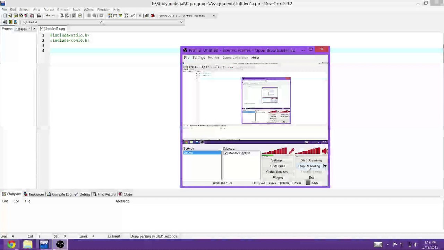Viewport: 444px width, 250px height.
Task: Click the green Toggle Bookmarks icon
Action: [10, 22]
